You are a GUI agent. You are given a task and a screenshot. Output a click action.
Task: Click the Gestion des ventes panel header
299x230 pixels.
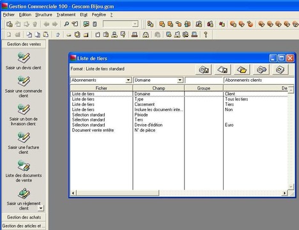click(x=24, y=44)
